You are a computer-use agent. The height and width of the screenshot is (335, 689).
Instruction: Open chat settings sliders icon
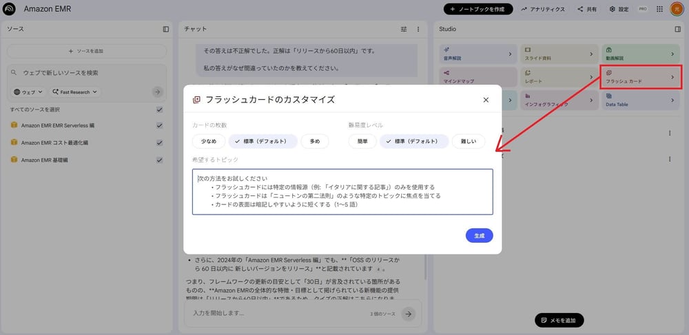404,29
